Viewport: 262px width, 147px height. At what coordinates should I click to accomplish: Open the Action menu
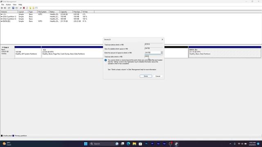click(8, 4)
